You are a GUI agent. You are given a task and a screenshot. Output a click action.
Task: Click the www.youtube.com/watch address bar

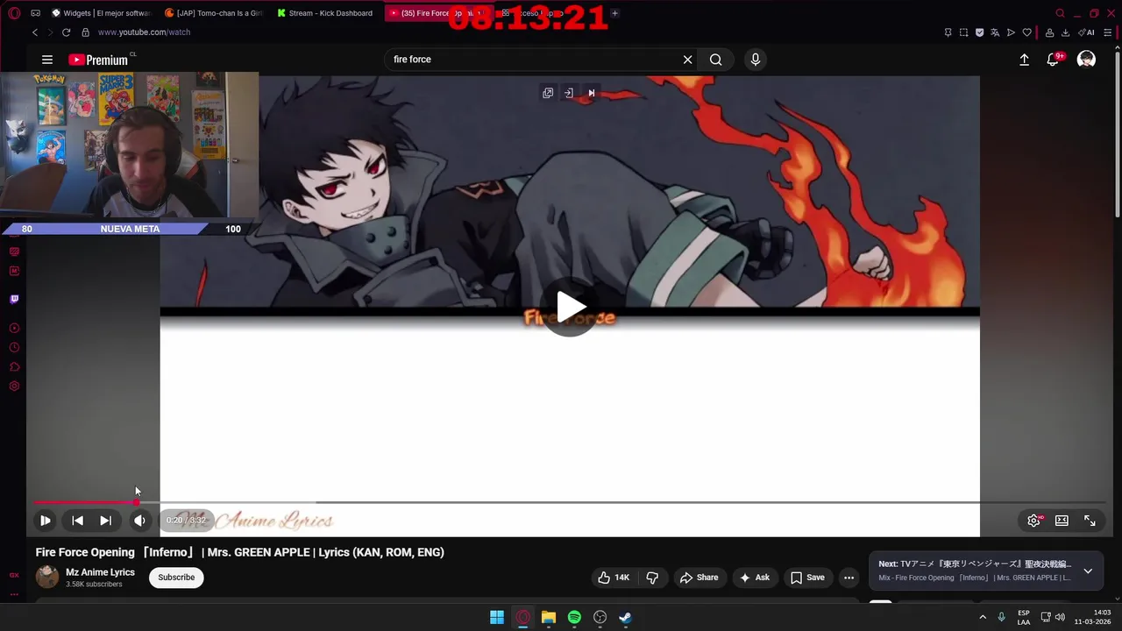point(144,32)
